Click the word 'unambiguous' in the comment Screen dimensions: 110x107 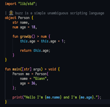tap(58, 13)
